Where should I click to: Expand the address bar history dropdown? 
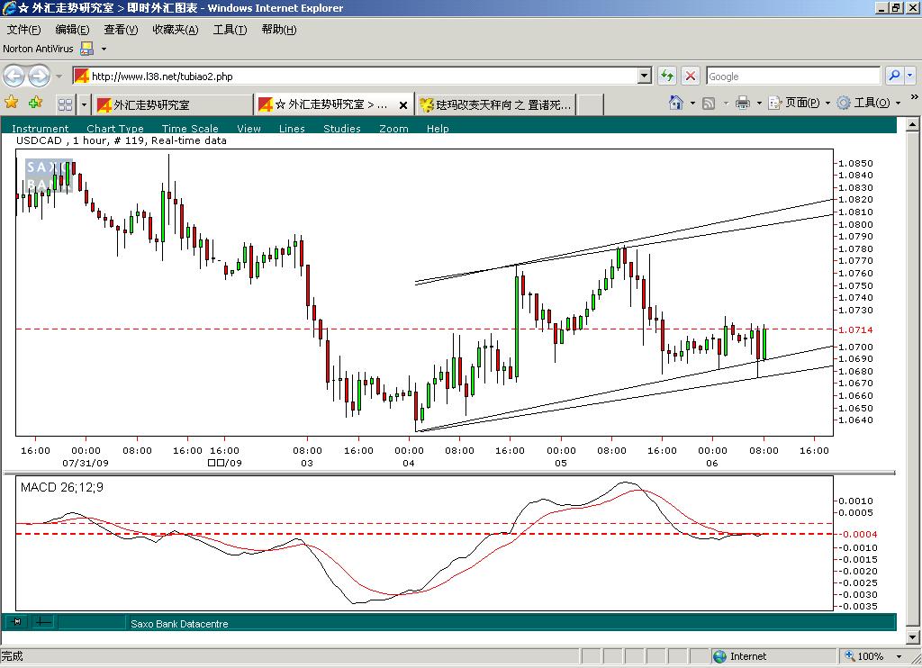pos(645,77)
